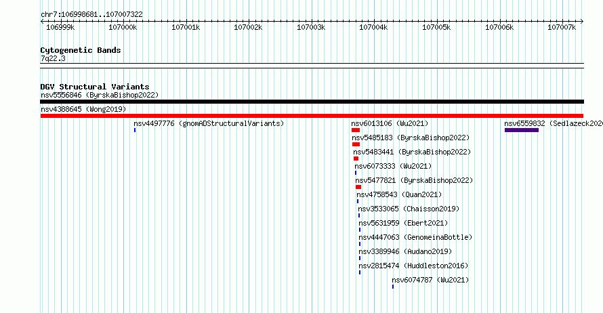Open the nsv3533065 (Chaisson2019) label

[x=409, y=209]
